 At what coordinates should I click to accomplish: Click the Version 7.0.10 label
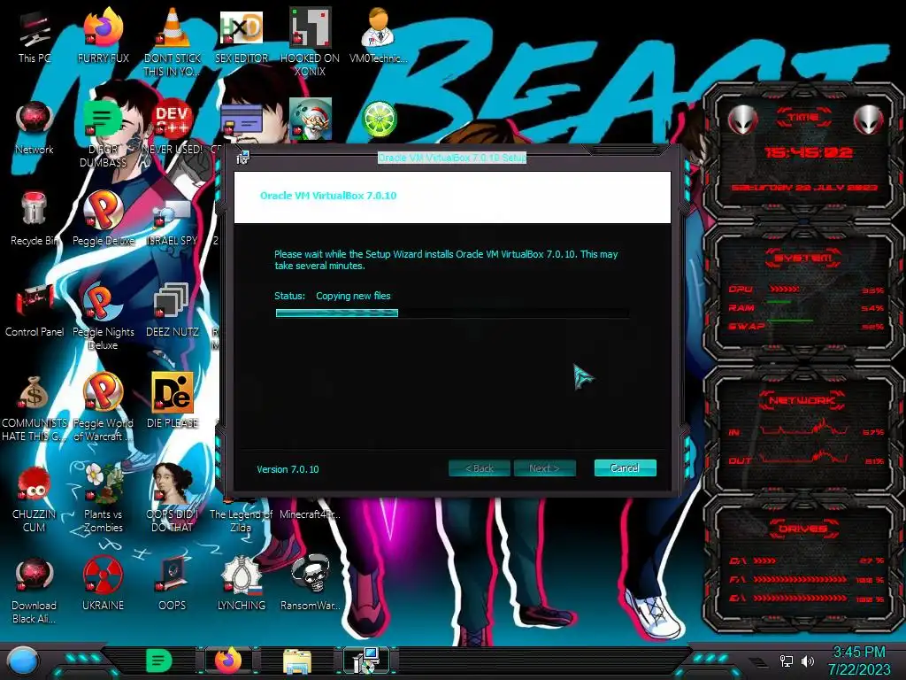[288, 469]
